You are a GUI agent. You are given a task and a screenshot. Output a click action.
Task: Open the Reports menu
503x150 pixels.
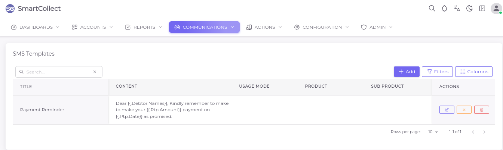(144, 27)
